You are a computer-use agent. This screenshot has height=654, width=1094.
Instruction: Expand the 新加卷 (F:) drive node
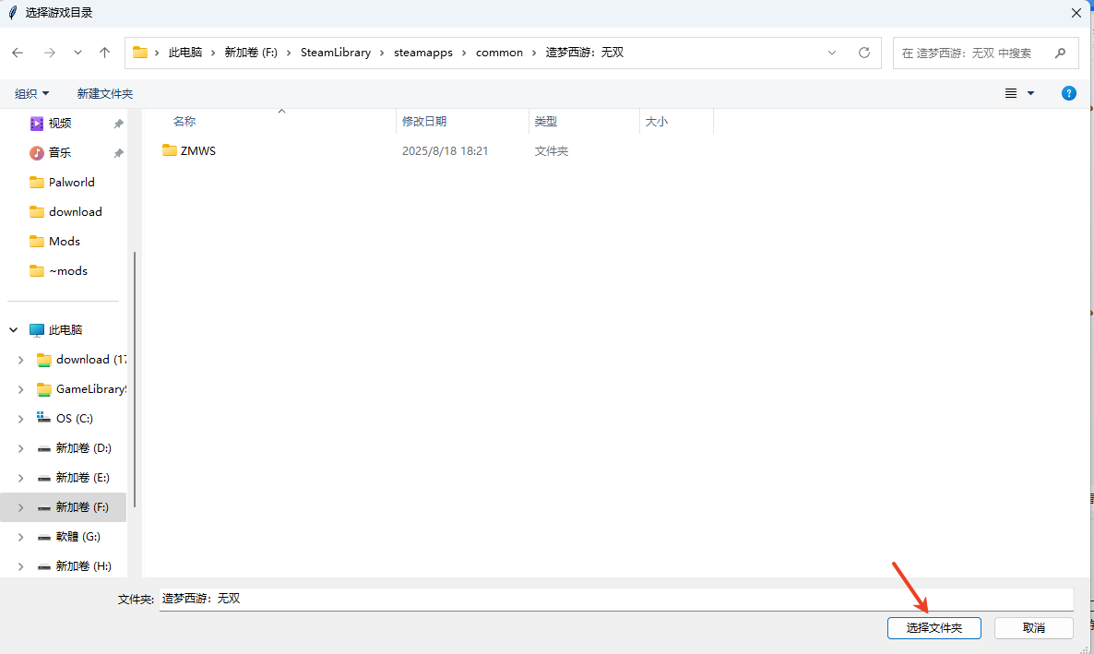click(x=20, y=507)
